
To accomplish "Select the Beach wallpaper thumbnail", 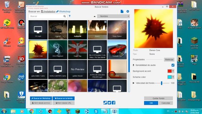I will coord(97,30).
